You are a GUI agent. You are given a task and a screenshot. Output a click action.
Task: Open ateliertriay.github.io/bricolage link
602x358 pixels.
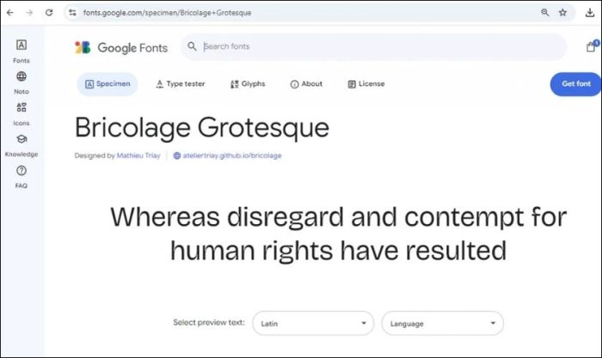click(232, 155)
